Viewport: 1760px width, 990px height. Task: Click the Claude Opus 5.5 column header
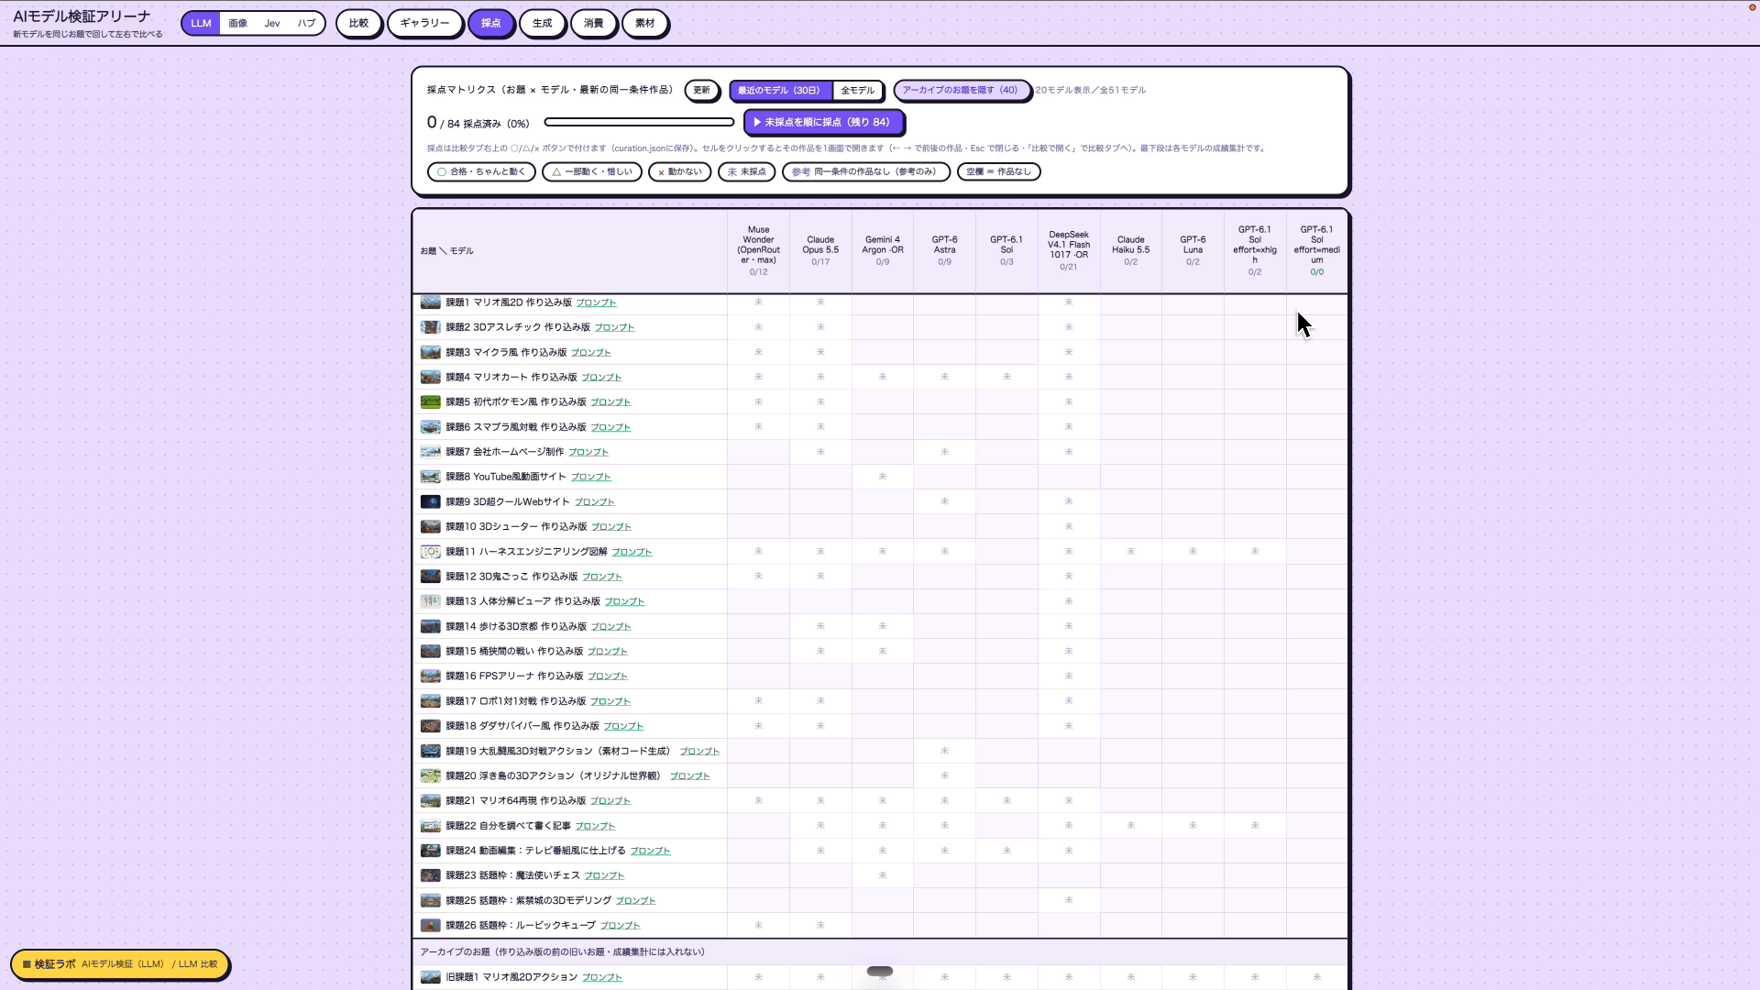tap(820, 251)
